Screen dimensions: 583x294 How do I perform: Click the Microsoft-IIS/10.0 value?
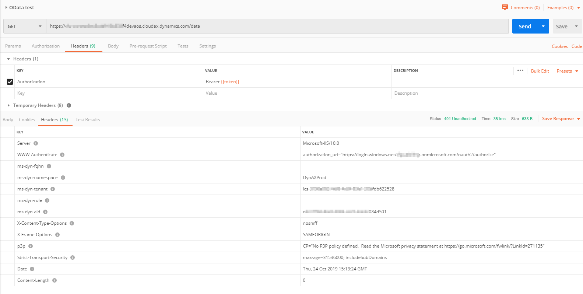[x=321, y=143]
